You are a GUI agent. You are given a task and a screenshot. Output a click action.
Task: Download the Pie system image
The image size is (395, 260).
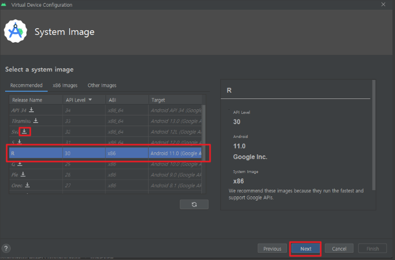[x=23, y=174]
